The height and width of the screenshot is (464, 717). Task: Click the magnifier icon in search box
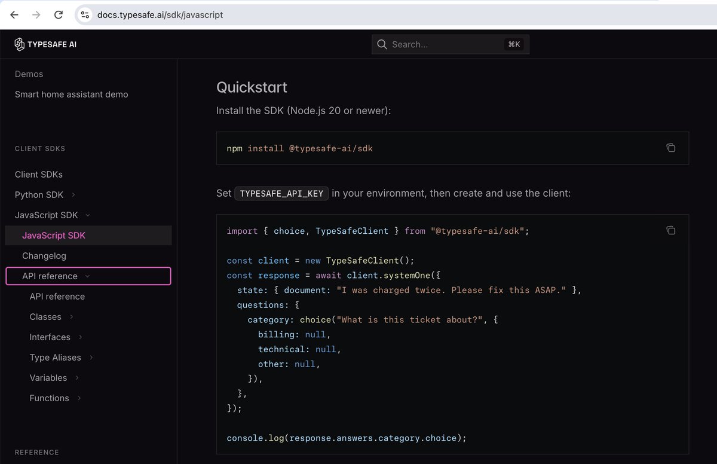click(382, 44)
